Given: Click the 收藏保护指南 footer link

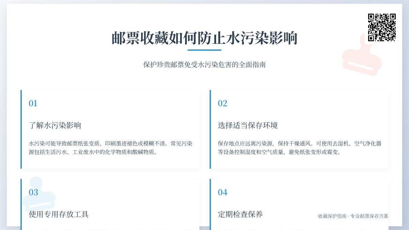Looking at the screenshot, I should [x=353, y=216].
